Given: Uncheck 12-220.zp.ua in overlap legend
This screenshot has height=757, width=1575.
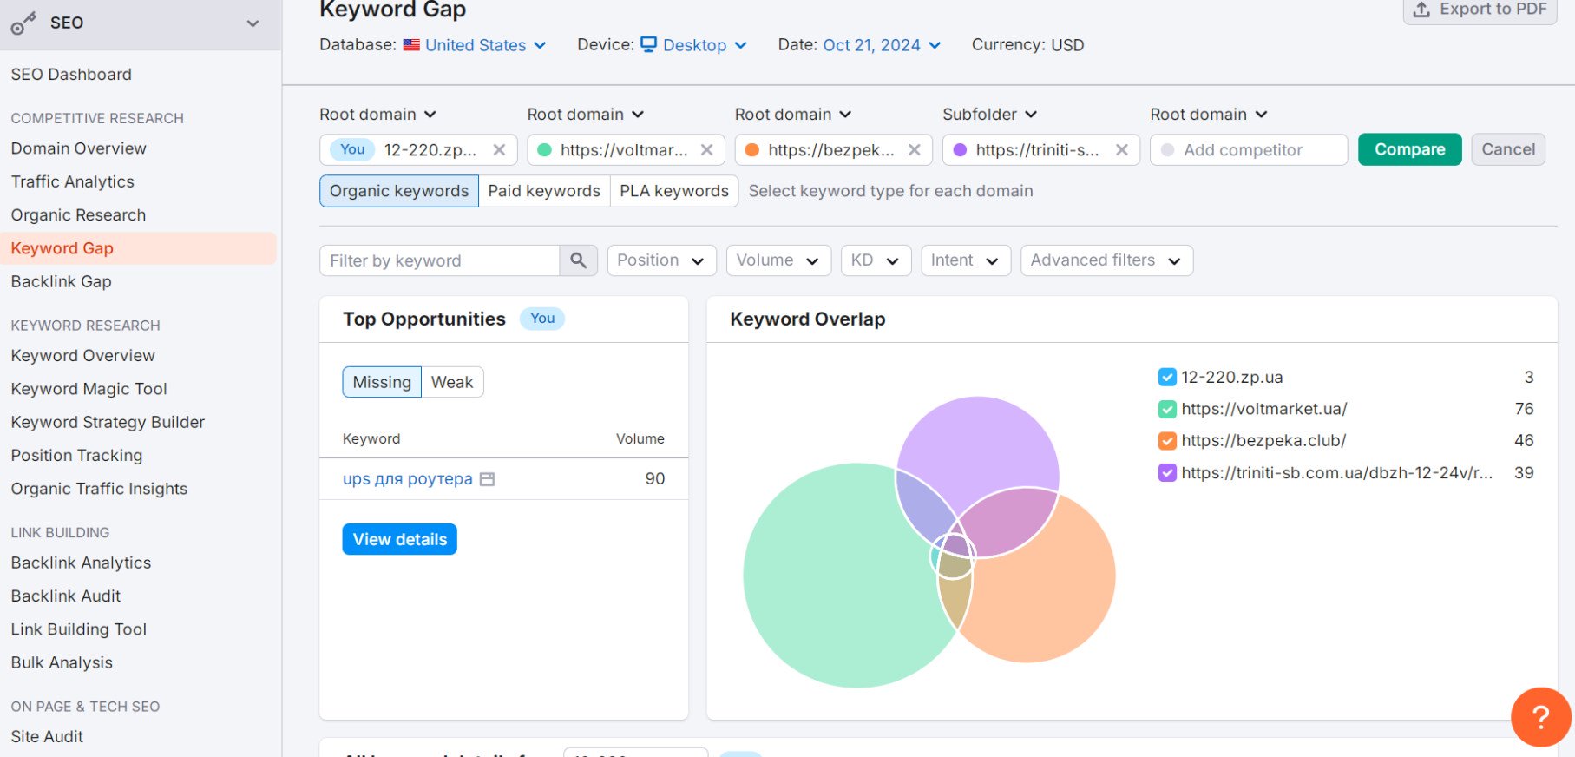Looking at the screenshot, I should [x=1167, y=377].
